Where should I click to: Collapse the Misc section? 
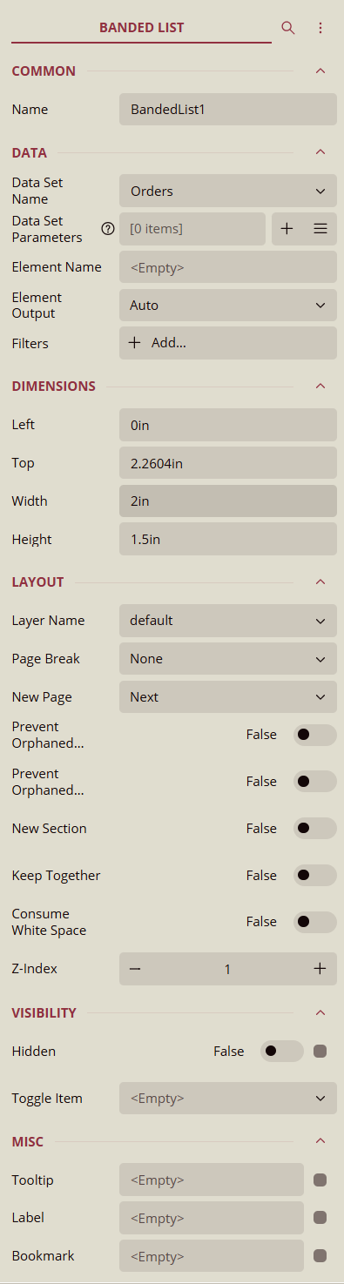point(320,1141)
